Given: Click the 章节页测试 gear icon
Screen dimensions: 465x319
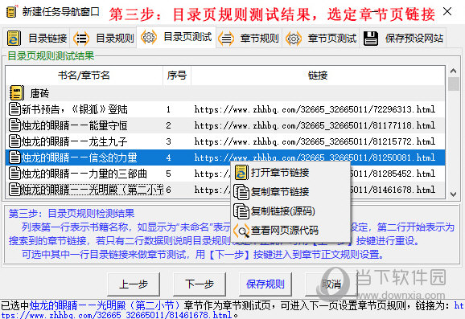Looking at the screenshot, I should [x=294, y=39].
